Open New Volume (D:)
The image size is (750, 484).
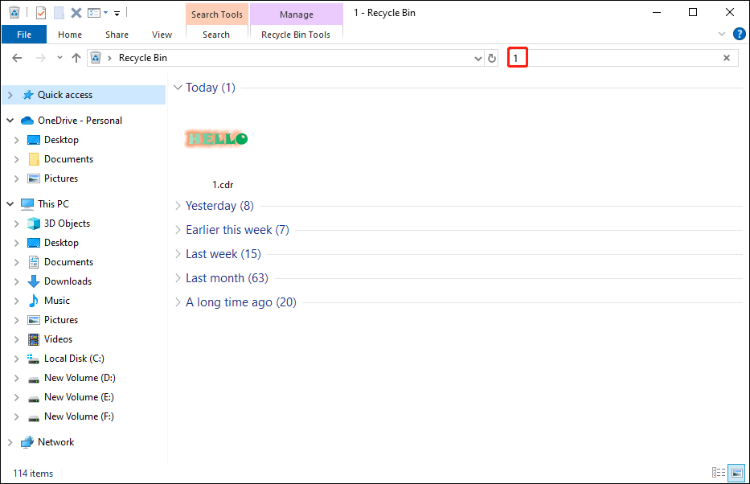point(80,378)
